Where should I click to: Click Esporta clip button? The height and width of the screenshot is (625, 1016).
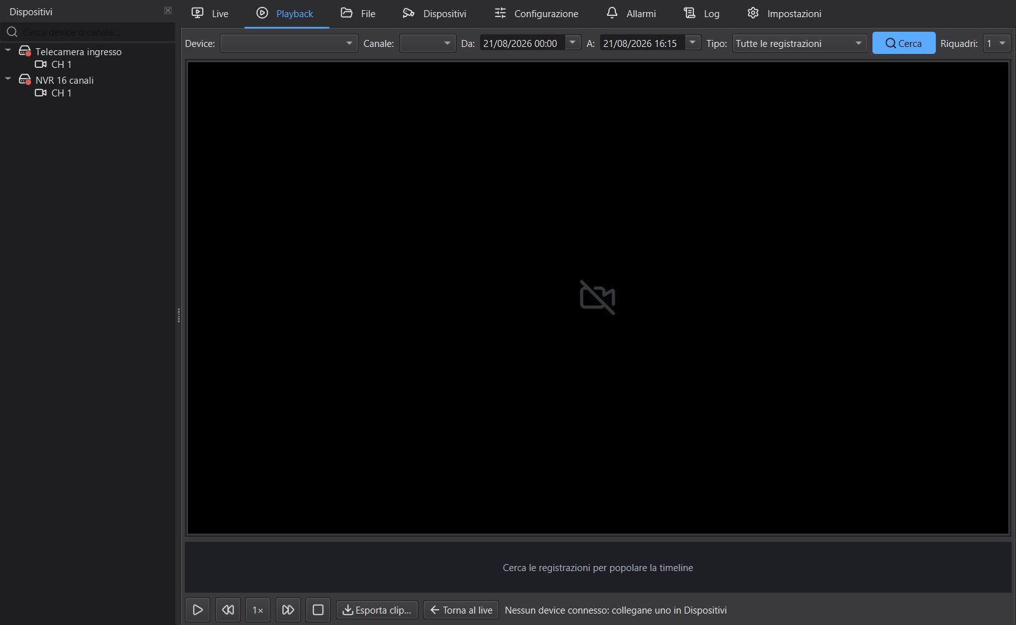[377, 610]
